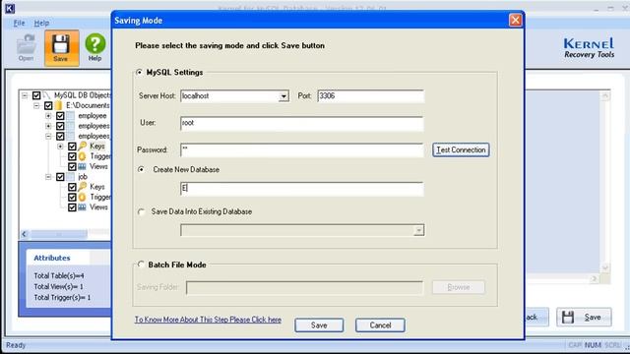Click the Save toolbar icon
630x354 pixels.
(61, 47)
